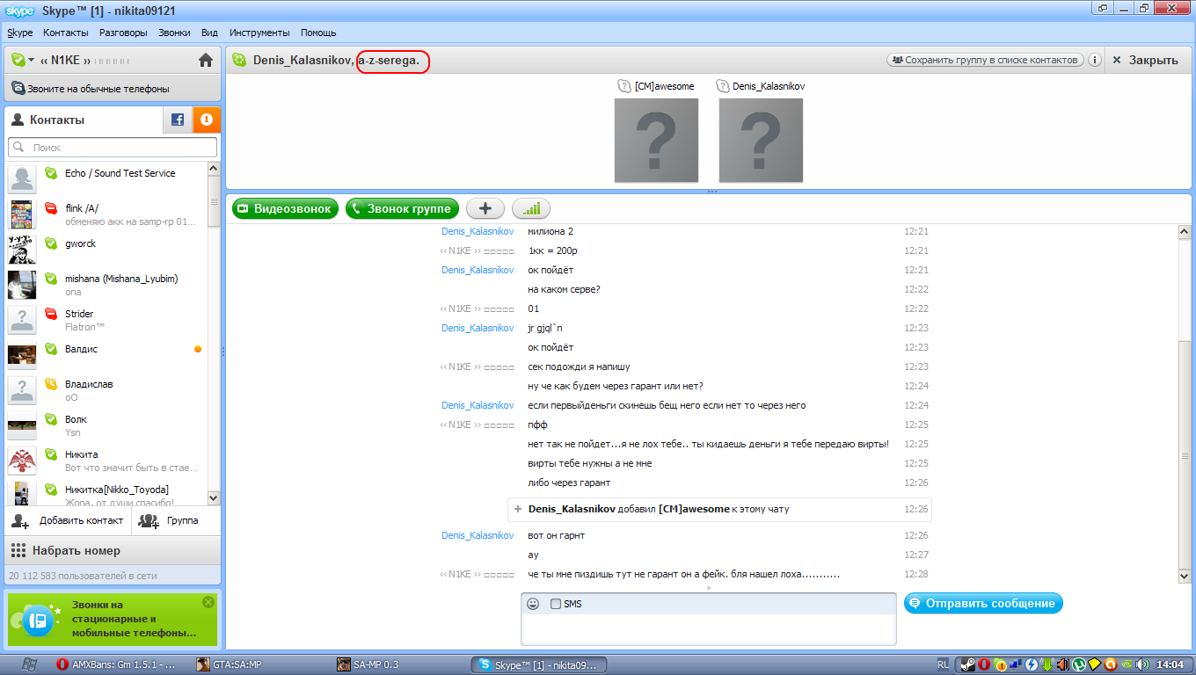Select the Strider contact
The height and width of the screenshot is (675, 1196).
(x=106, y=319)
